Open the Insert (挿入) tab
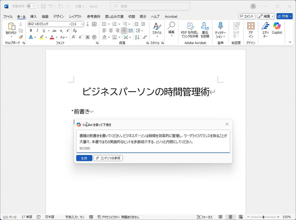The height and width of the screenshot is (220, 296). tap(33, 16)
